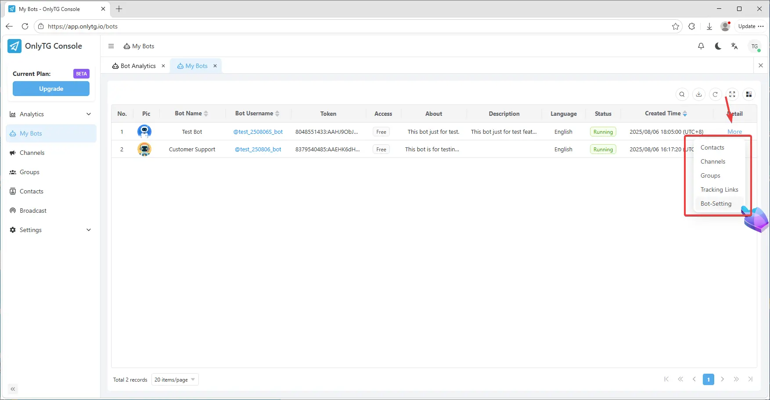Toggle dark mode with the moon icon
Image resolution: width=770 pixels, height=400 pixels.
718,46
